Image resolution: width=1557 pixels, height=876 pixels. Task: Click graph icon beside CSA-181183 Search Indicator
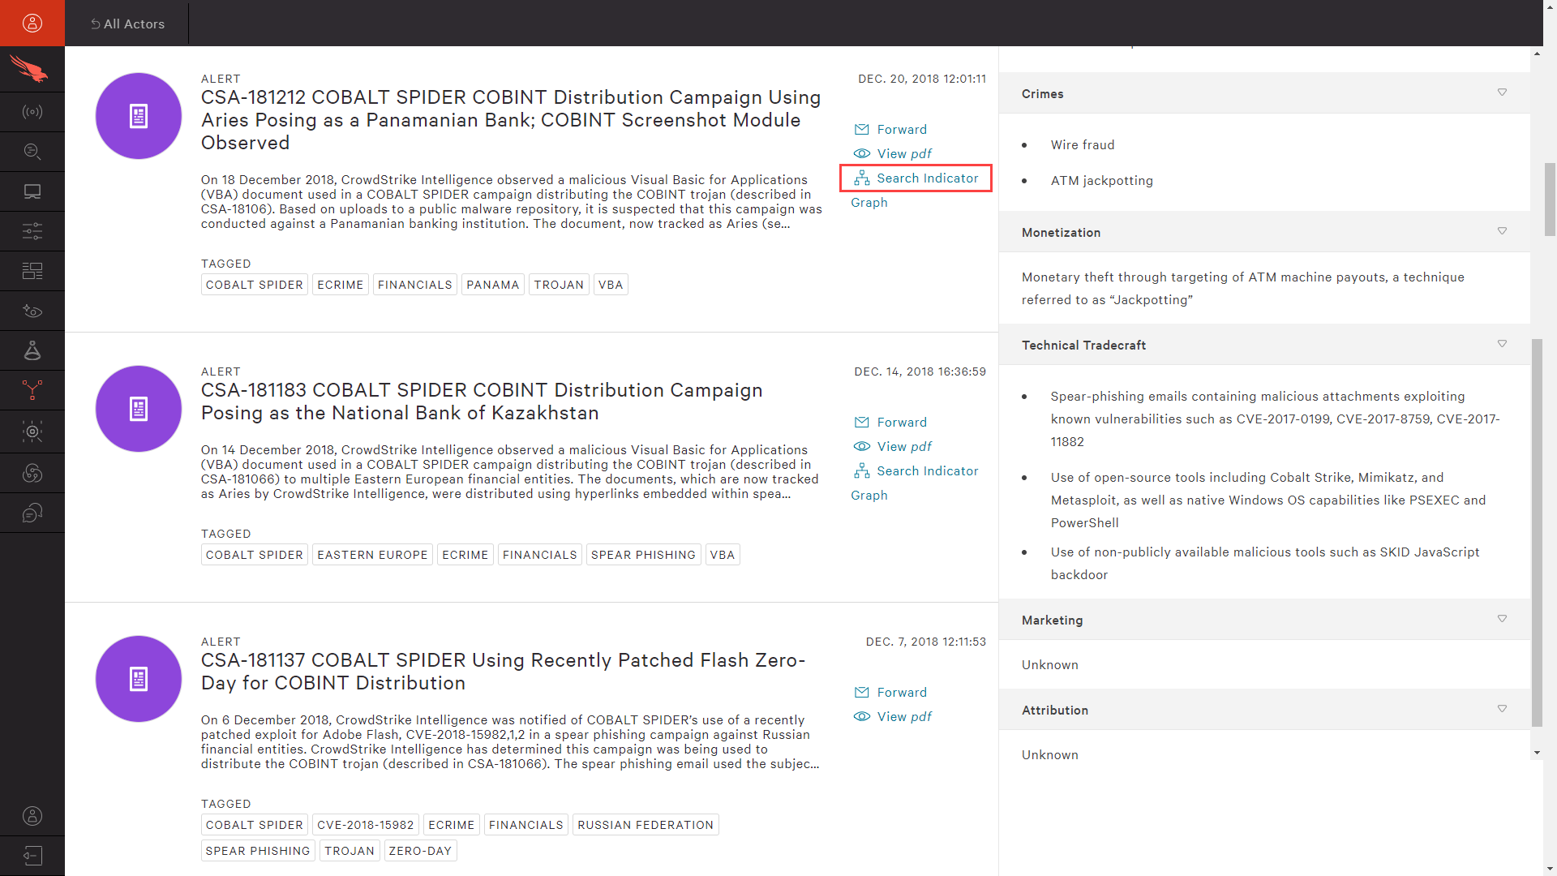click(861, 470)
